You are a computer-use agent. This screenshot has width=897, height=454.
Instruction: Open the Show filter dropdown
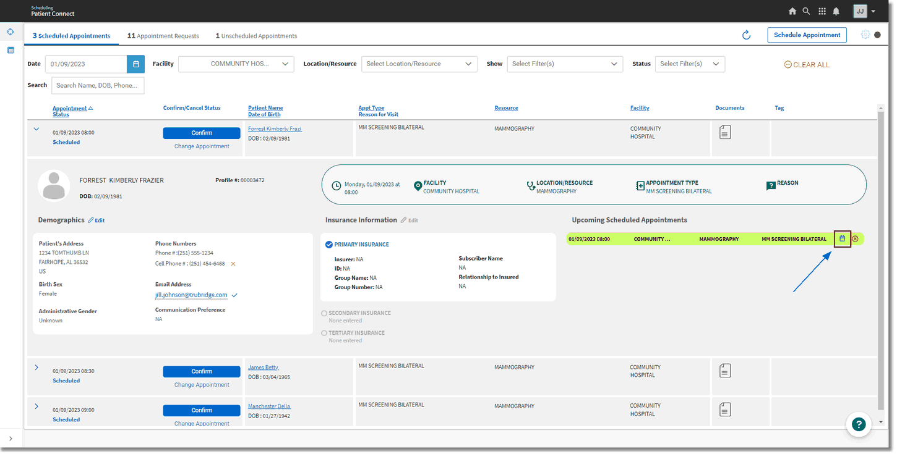tap(565, 64)
